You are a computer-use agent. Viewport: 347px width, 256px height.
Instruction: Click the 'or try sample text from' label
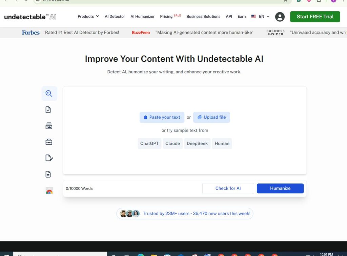tap(185, 131)
